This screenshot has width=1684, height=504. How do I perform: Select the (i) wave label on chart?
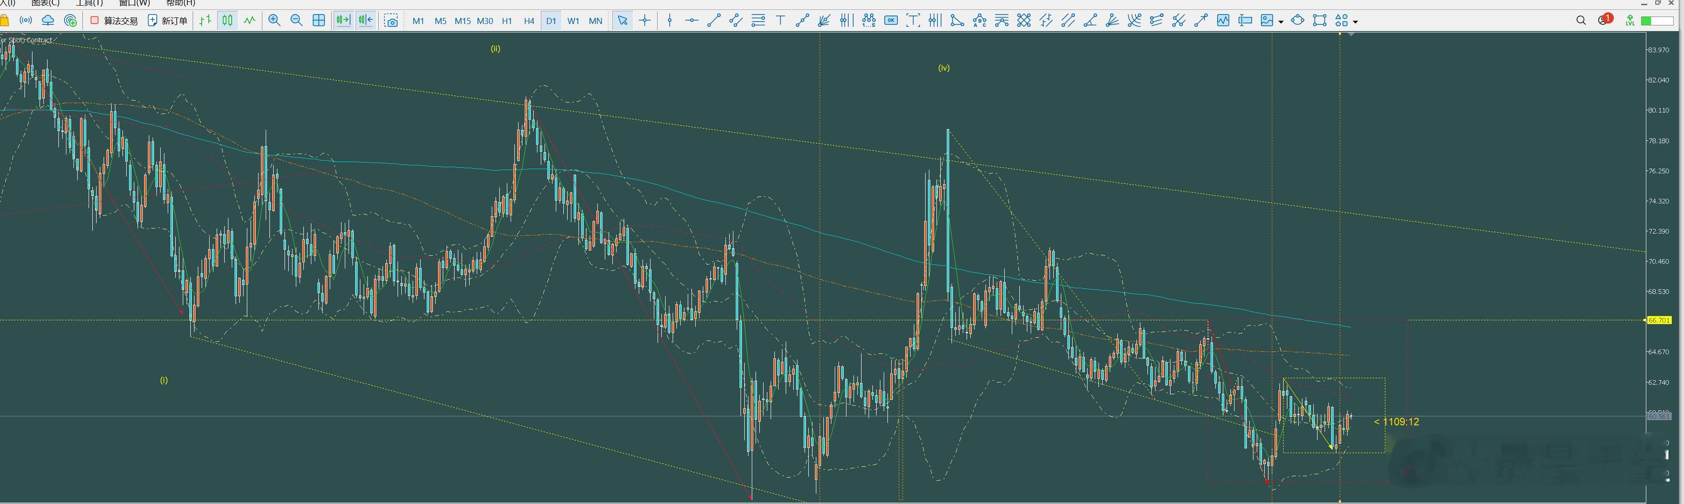tap(164, 380)
